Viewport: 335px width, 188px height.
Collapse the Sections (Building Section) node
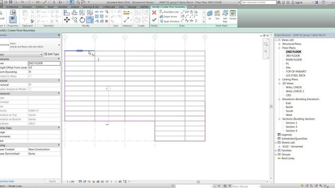tap(279, 119)
